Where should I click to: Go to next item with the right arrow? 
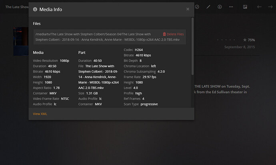coord(270,7)
